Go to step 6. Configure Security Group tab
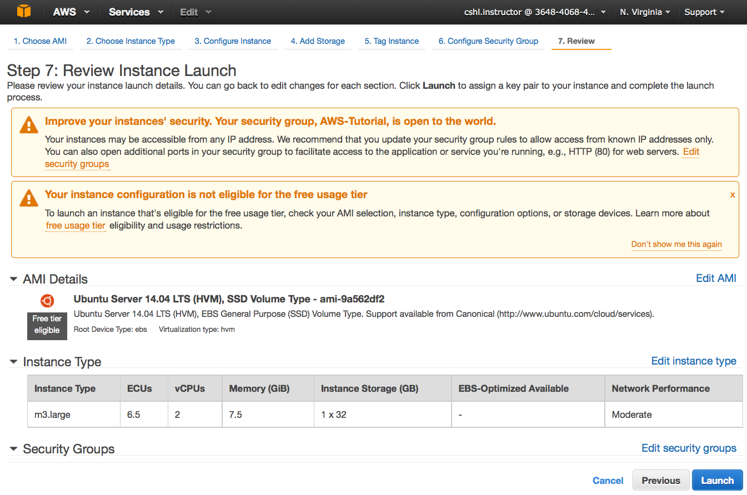This screenshot has width=747, height=495. (488, 41)
